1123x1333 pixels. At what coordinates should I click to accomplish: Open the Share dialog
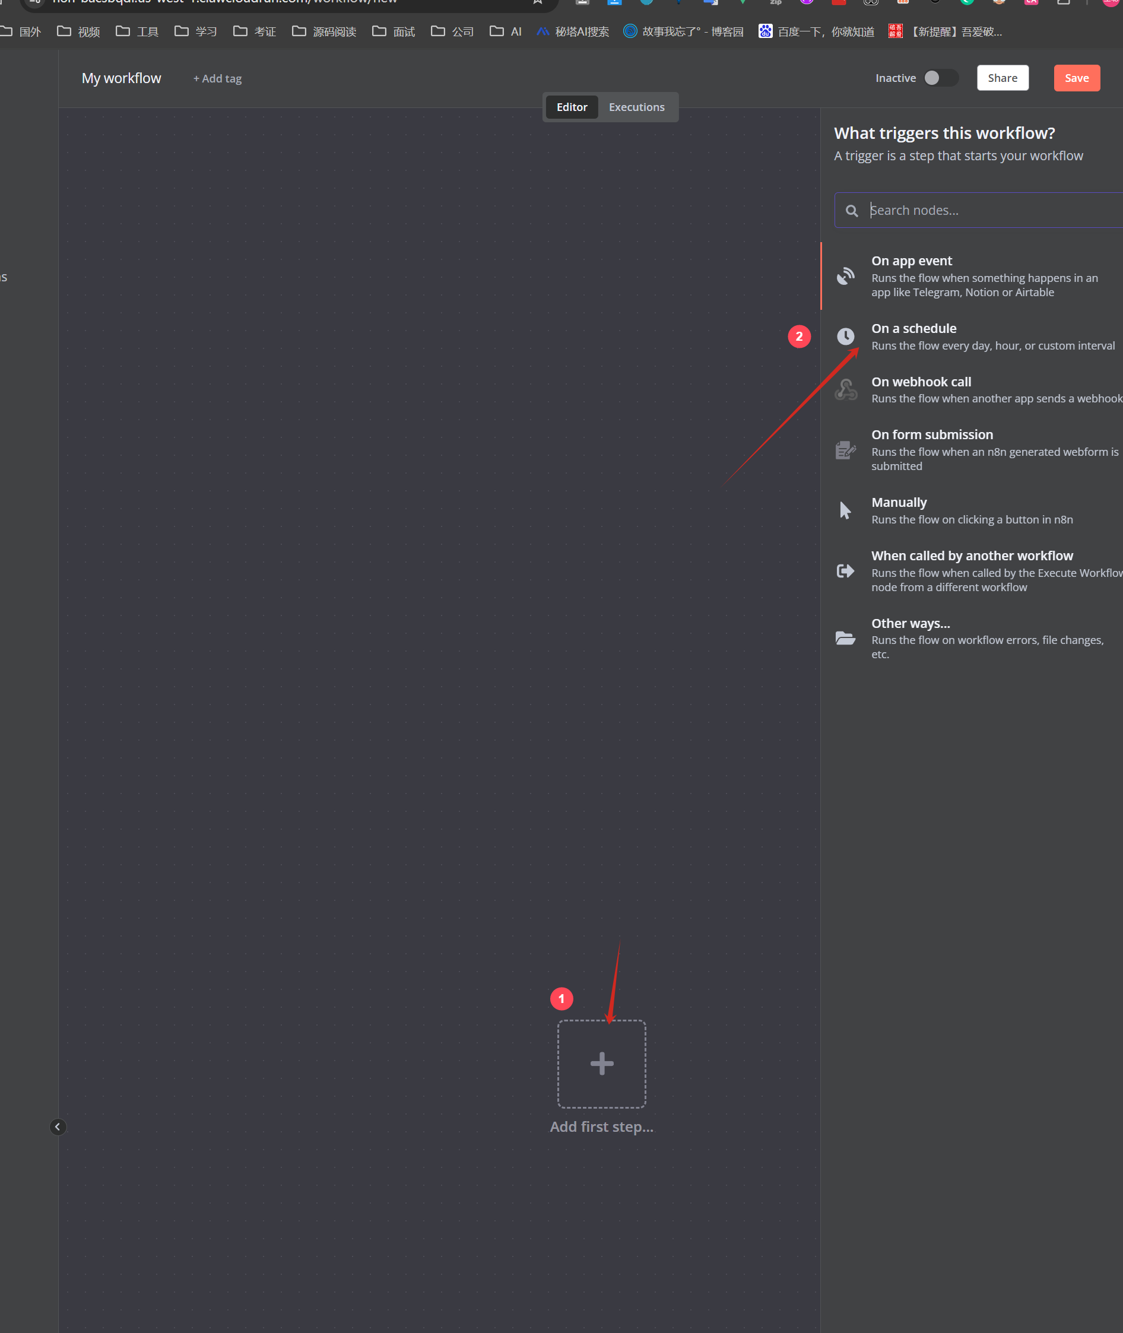pos(1002,78)
